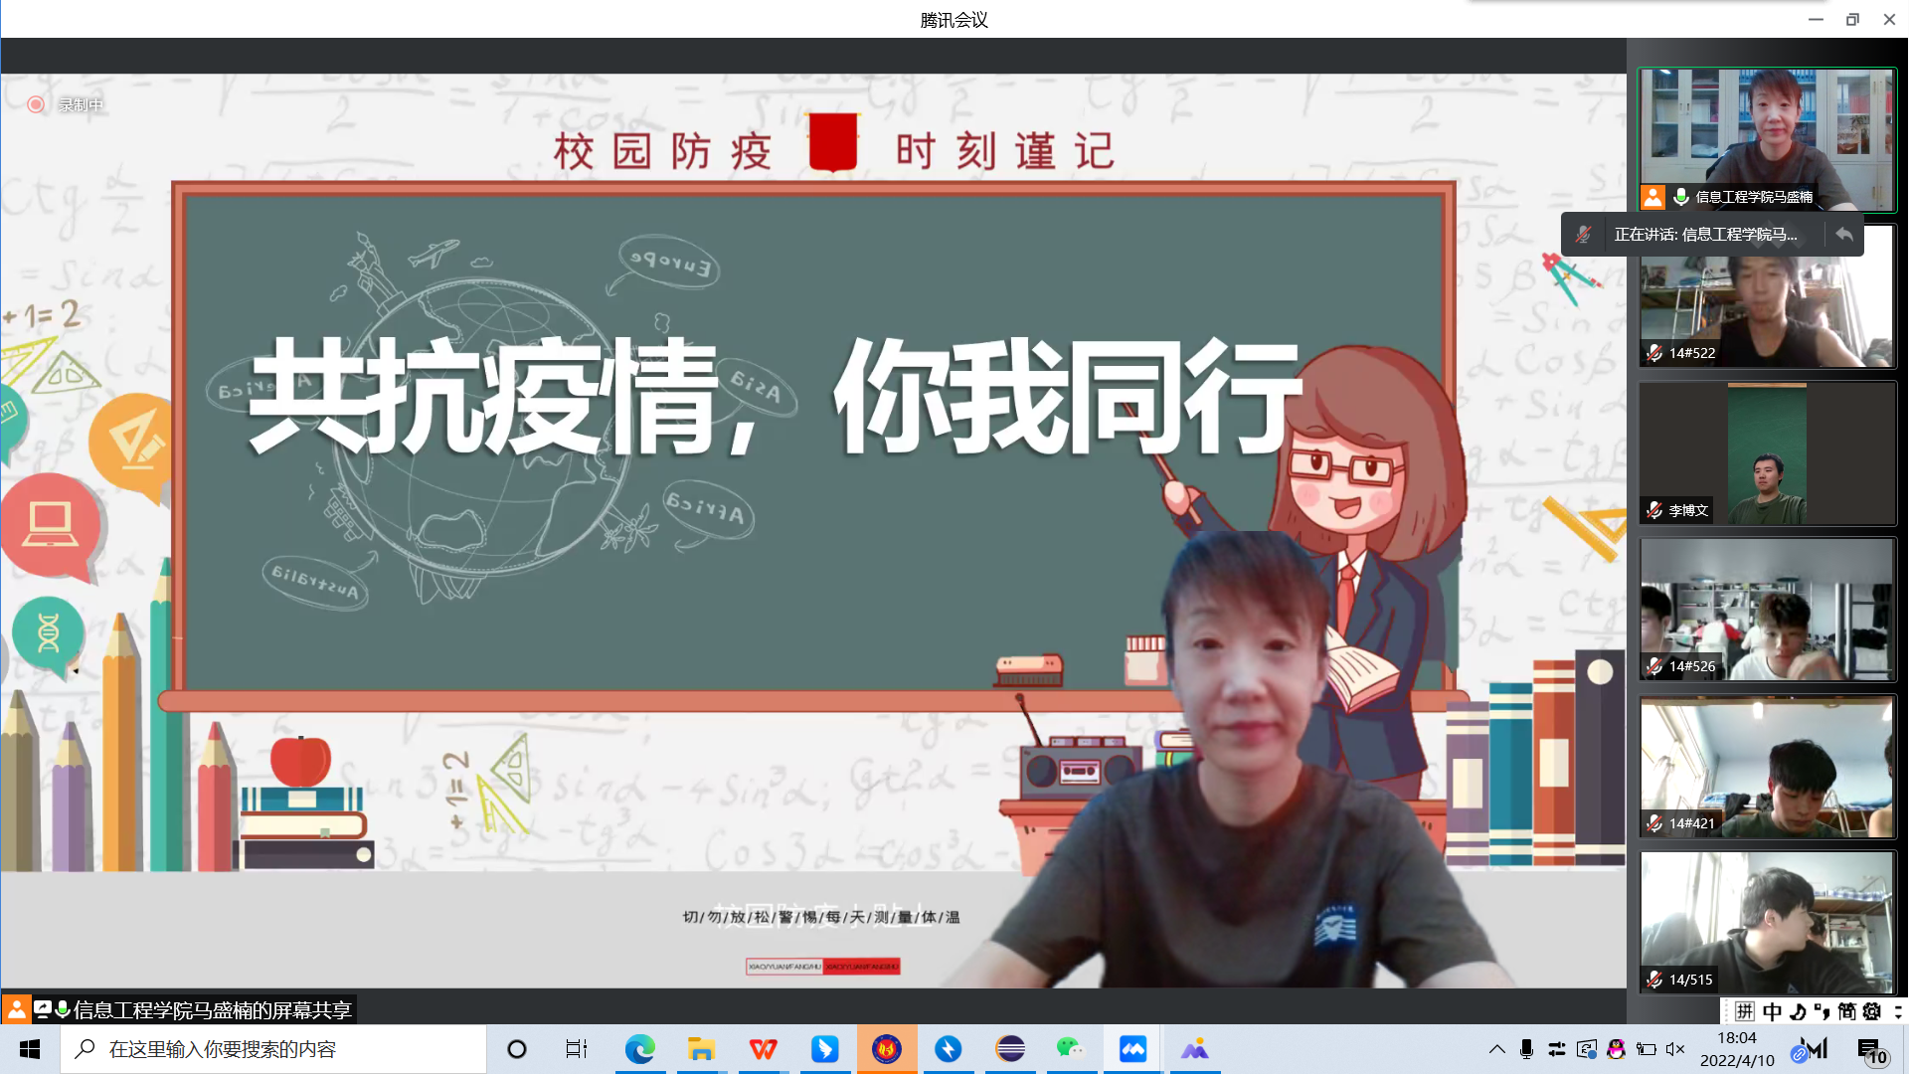1909x1074 pixels.
Task: Open WeChat from the taskbar
Action: click(x=1071, y=1049)
